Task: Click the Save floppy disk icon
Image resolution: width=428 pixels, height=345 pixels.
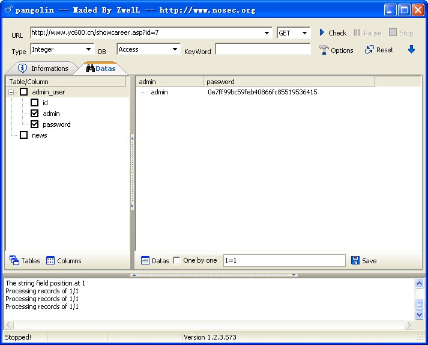Action: 355,260
